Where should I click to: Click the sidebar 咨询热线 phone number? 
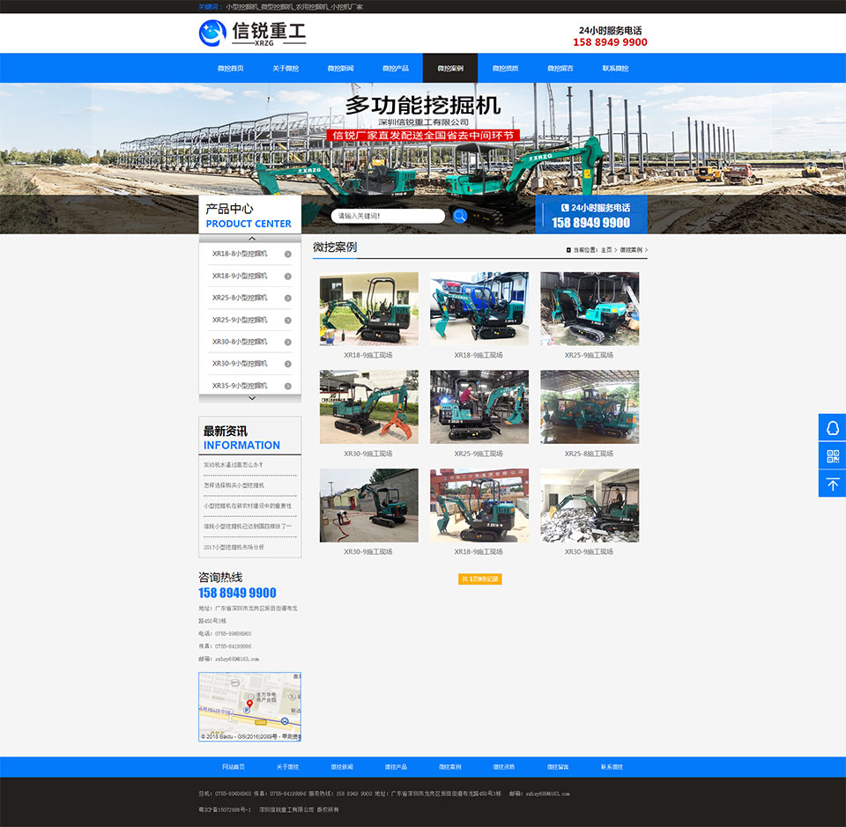[237, 593]
